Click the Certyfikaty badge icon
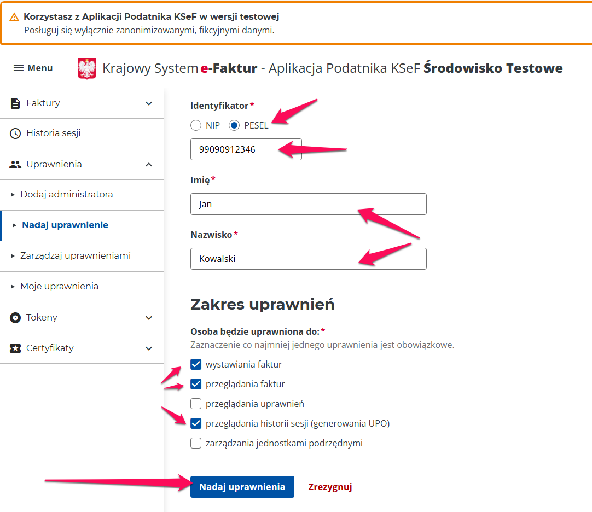Viewport: 592px width, 512px height. (15, 348)
